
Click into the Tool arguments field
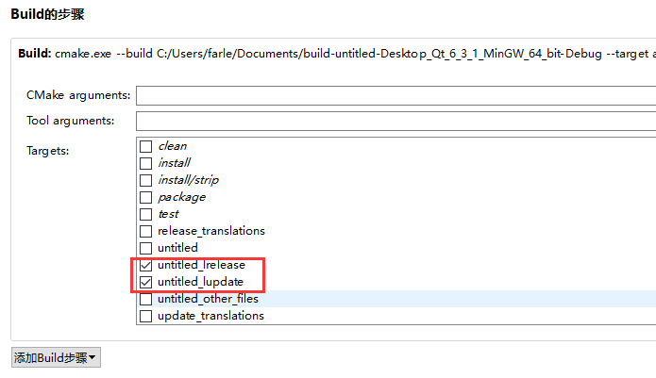(x=395, y=121)
